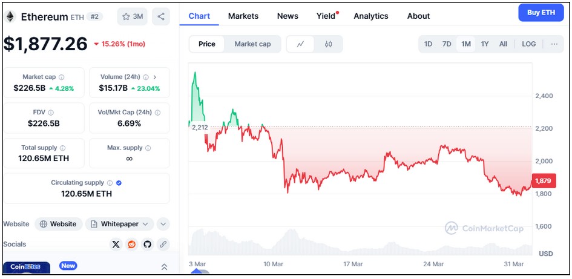Select the 7D time range
The image size is (572, 279).
pos(447,44)
